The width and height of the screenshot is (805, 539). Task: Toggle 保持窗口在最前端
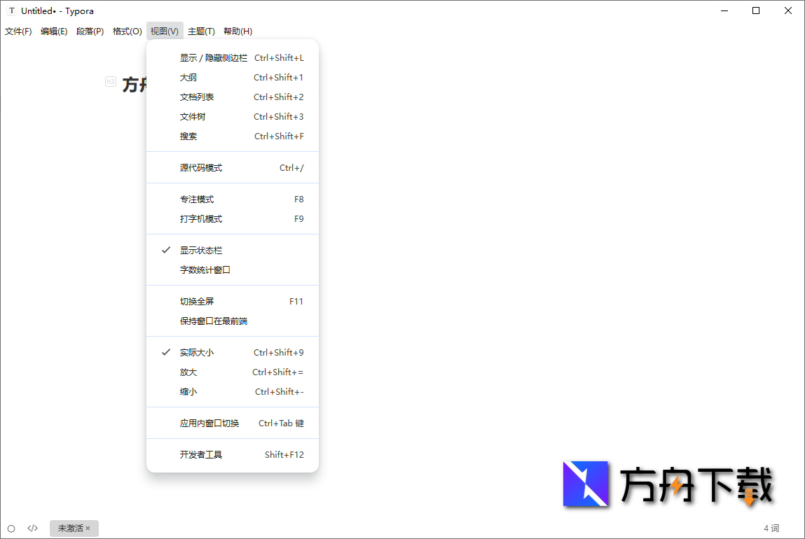(x=212, y=320)
